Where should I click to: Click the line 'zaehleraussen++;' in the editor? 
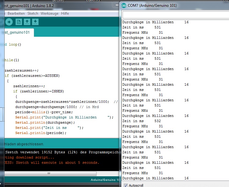pyautogui.click(x=22, y=70)
